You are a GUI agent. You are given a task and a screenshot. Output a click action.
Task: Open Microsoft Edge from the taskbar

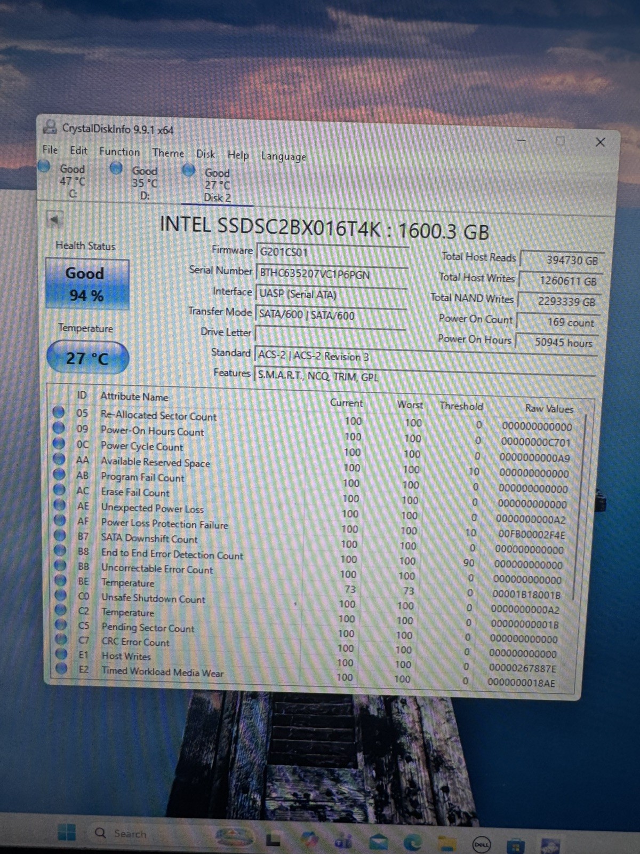point(412,842)
